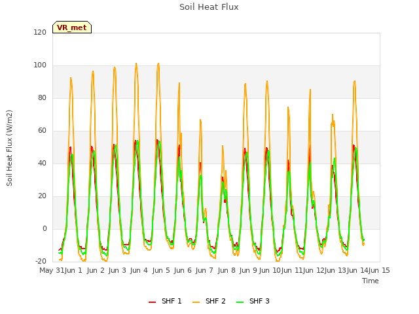Image resolution: width=419 pixels, height=314 pixels.
Task: Click the Jun 8 x-axis label
Action: [x=227, y=270]
